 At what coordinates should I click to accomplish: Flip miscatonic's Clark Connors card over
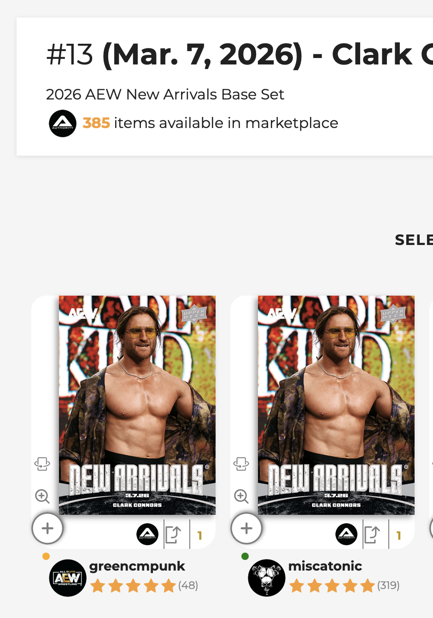tap(241, 464)
